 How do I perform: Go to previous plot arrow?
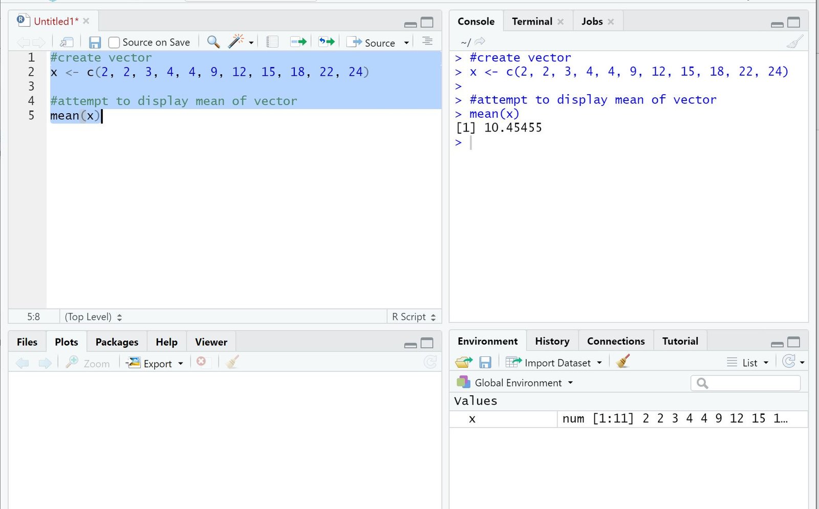click(23, 363)
